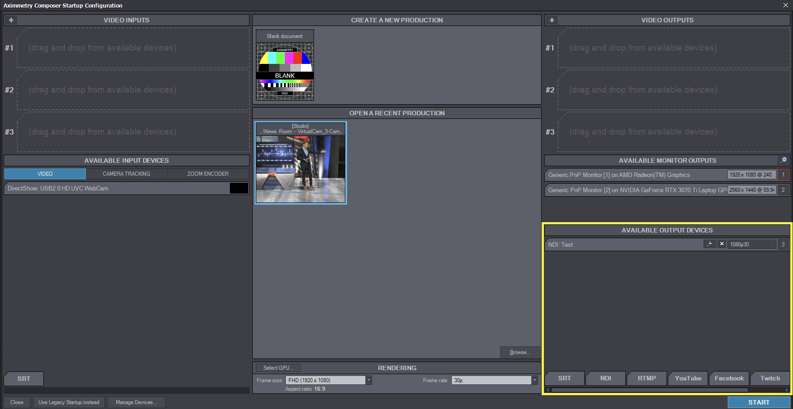This screenshot has height=409, width=793.
Task: Add RTMP output device
Action: click(647, 378)
